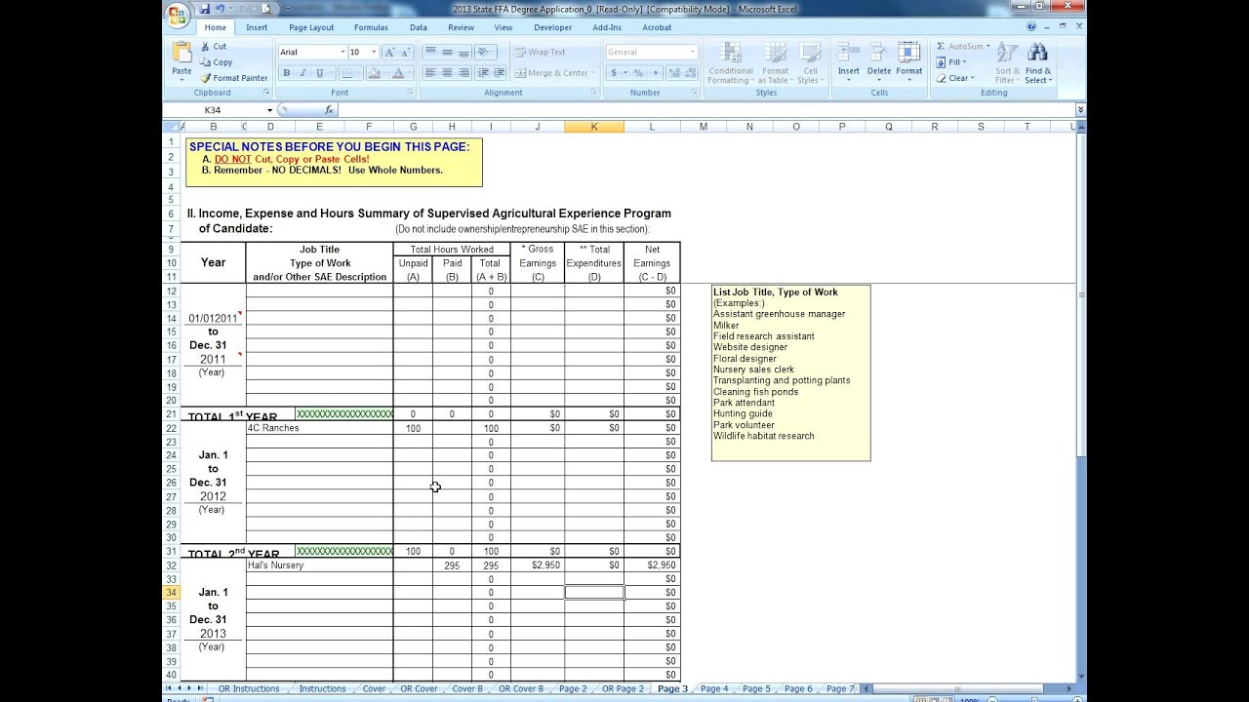Decrease cell indent
The image size is (1249, 702).
484,73
